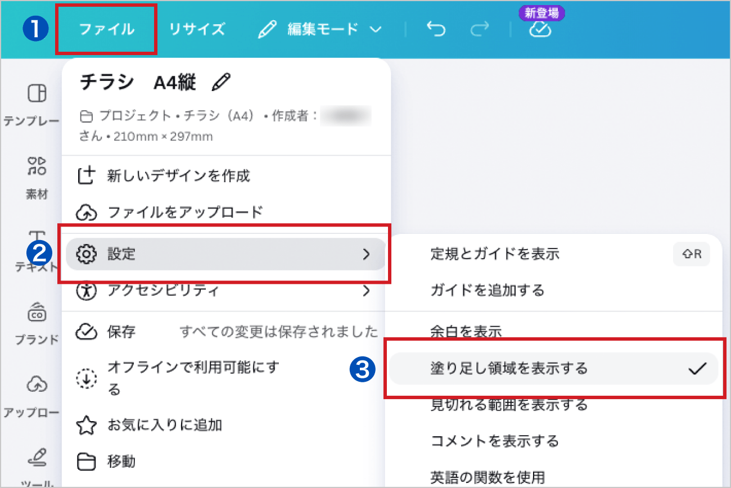Select 移動 folder menu item
731x488 pixels.
click(x=225, y=462)
